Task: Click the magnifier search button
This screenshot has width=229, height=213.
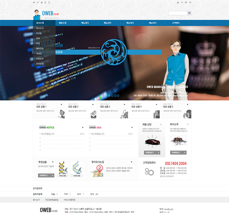Action: (189, 13)
